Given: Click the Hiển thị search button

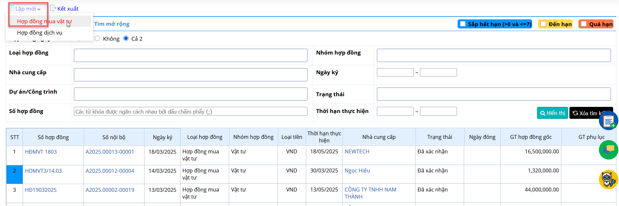Looking at the screenshot, I should (552, 113).
